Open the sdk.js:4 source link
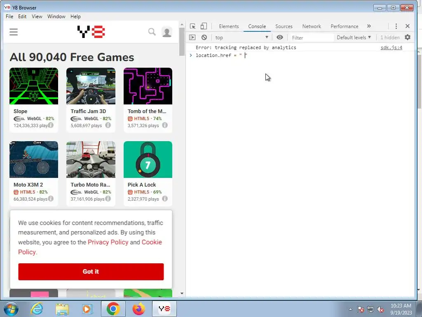Viewport: 422px width, 317px height. coord(392,48)
